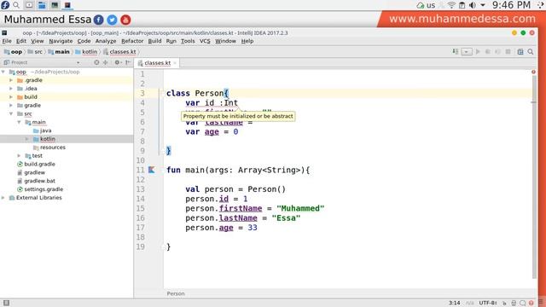Click the read-only lock icon in status bar

[x=504, y=304]
